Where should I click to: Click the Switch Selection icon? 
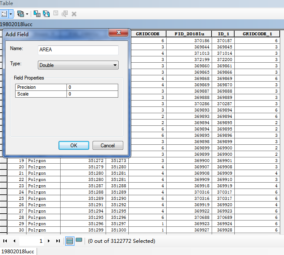[x=46, y=14]
